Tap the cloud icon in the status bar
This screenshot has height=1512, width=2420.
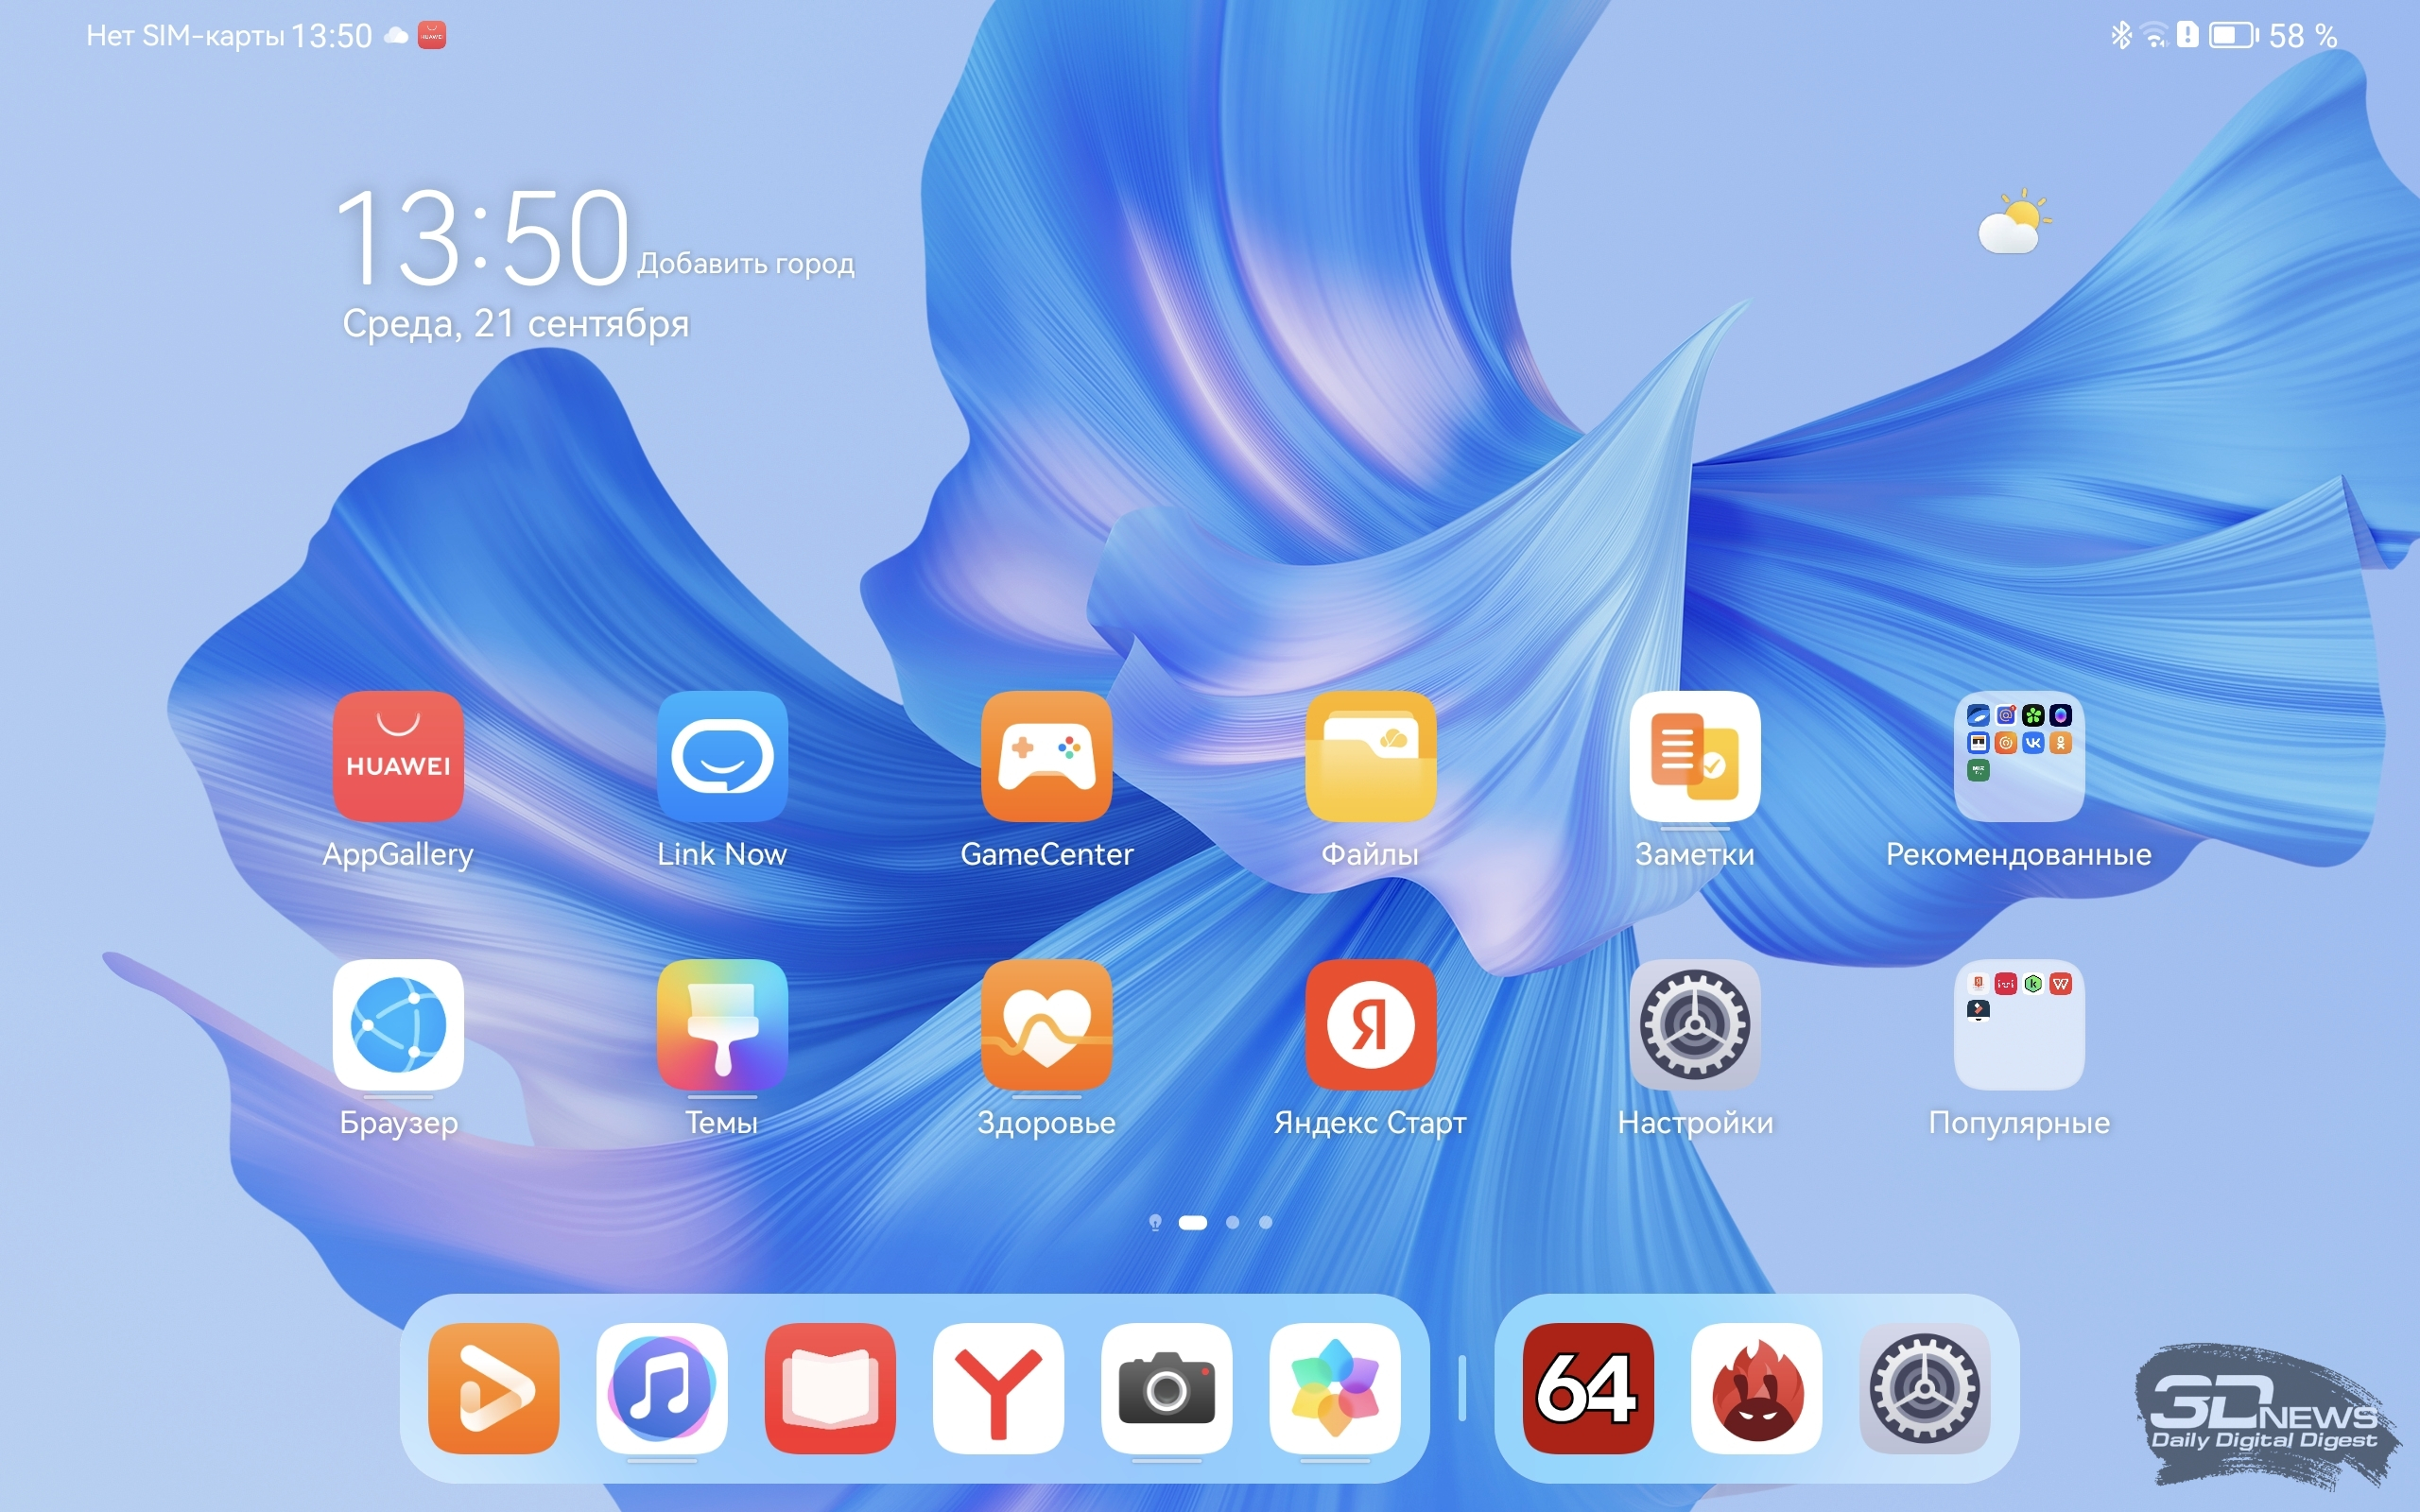[x=396, y=36]
